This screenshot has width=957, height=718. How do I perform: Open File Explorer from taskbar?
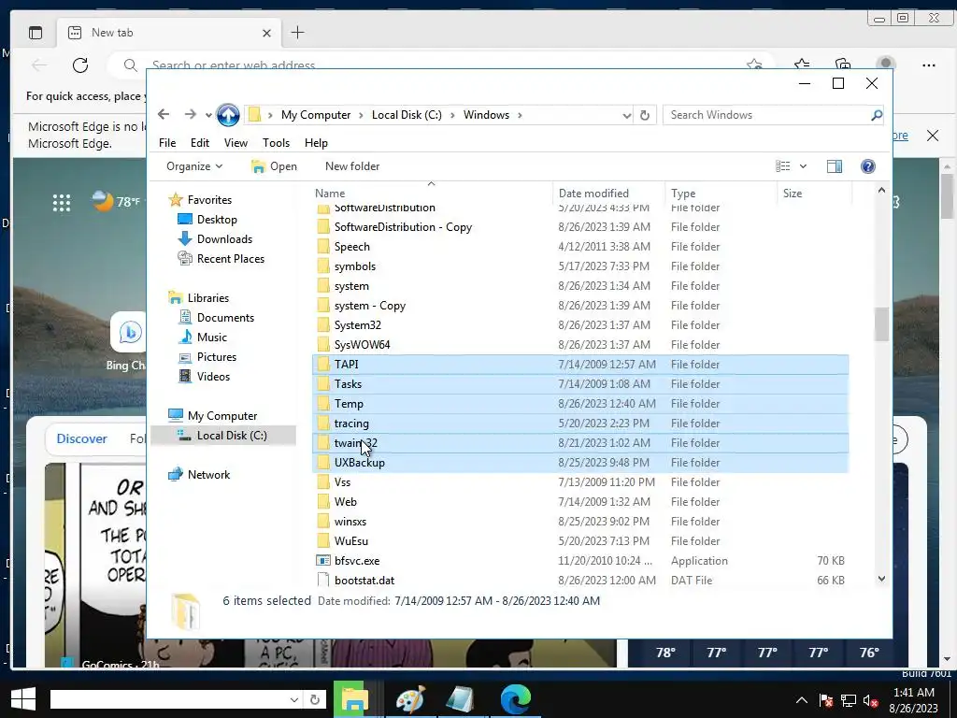[354, 699]
